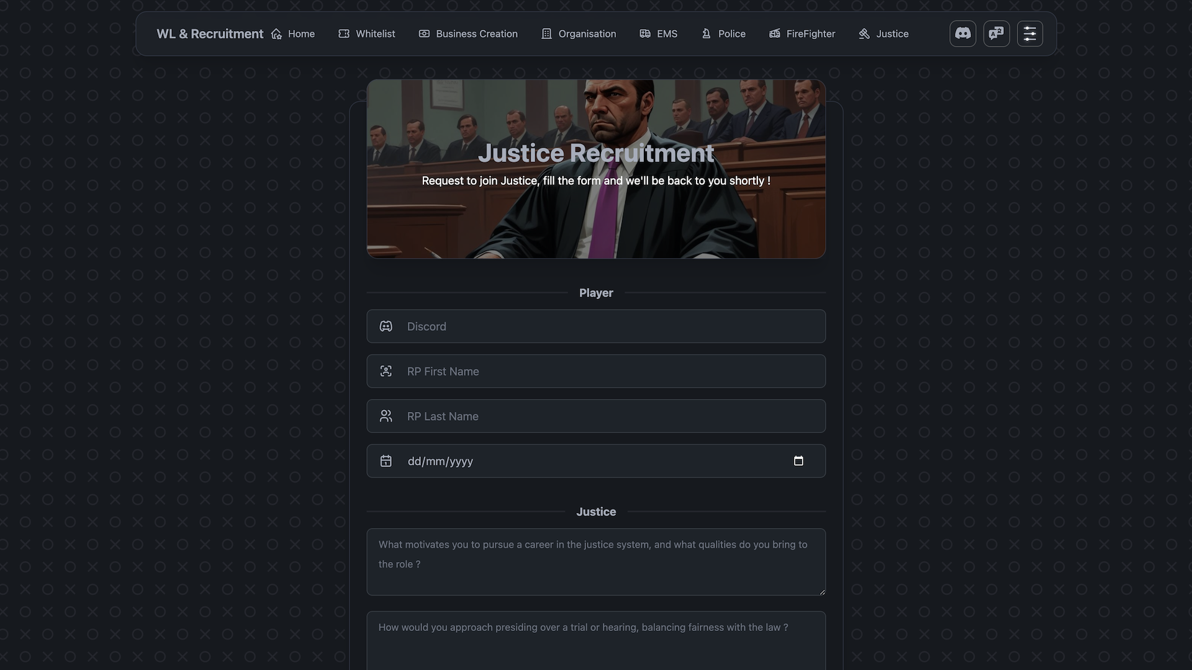Click the WL & Recruitment site title
The width and height of the screenshot is (1192, 670).
[x=210, y=33]
